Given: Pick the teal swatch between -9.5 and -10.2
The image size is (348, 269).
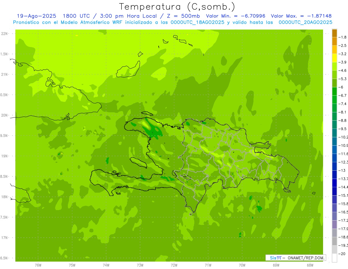Looking at the screenshot, I should pyautogui.click(x=334, y=133).
